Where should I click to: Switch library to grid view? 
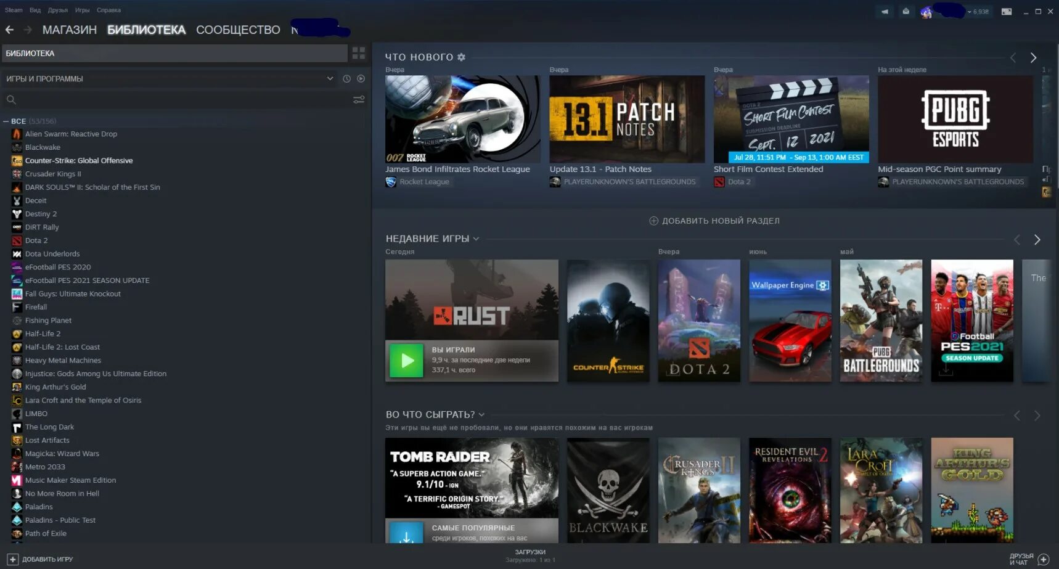pyautogui.click(x=359, y=53)
